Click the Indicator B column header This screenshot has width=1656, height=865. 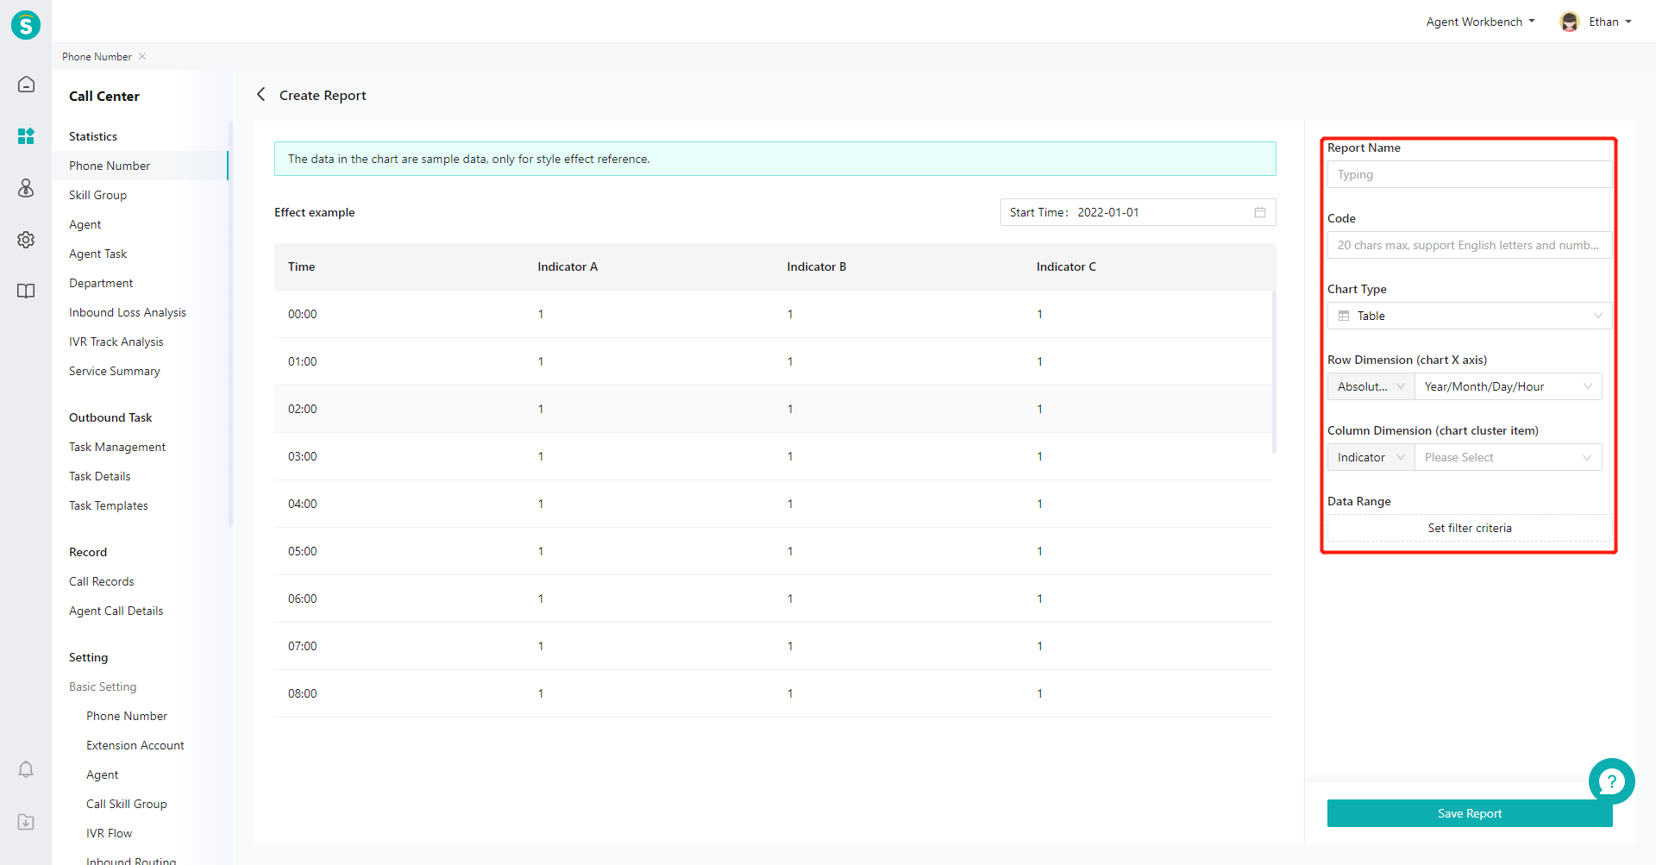pyautogui.click(x=817, y=266)
